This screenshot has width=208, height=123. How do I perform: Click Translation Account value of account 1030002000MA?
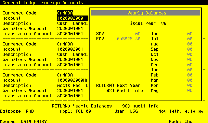coord(70,96)
